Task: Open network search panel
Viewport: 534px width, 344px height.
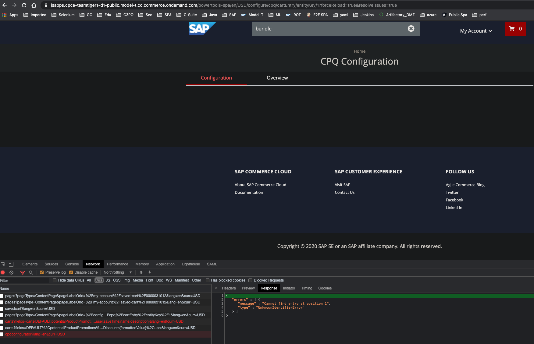Action: [31, 272]
